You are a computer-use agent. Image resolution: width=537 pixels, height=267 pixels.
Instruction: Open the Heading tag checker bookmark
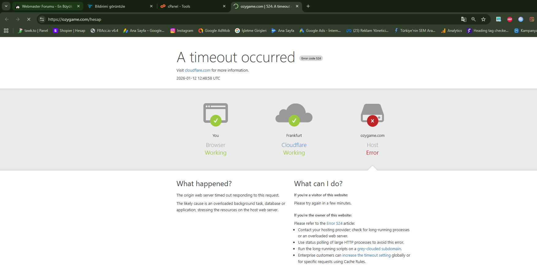[x=488, y=31]
